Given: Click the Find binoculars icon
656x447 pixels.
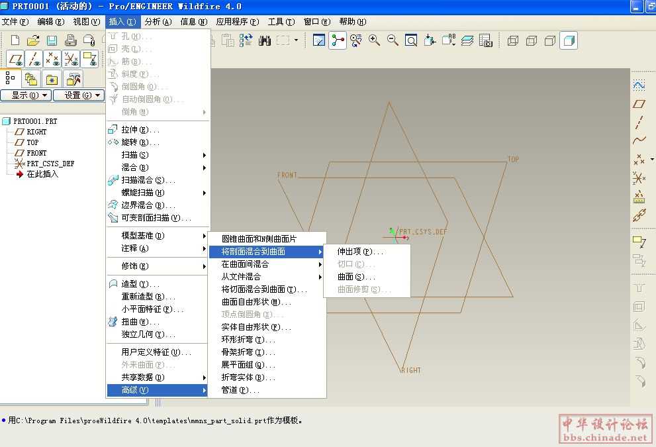Looking at the screenshot, I should [264, 40].
